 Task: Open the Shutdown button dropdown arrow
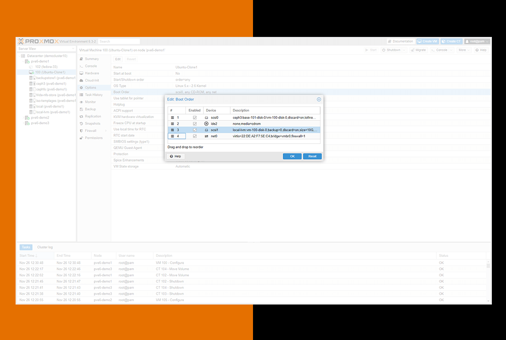point(404,51)
